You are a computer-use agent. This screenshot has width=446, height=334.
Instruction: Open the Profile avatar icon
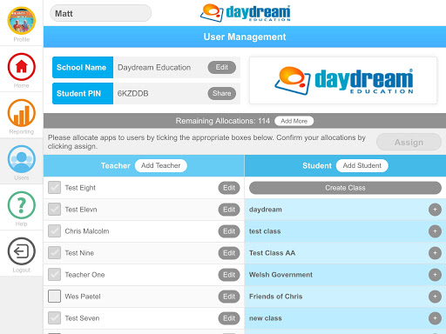click(22, 21)
